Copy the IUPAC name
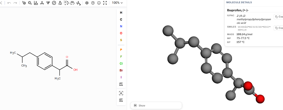This screenshot has width=283, height=110. coord(278,17)
